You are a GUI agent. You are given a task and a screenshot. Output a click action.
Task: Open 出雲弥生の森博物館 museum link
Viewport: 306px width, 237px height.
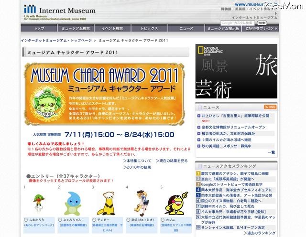click(x=73, y=225)
